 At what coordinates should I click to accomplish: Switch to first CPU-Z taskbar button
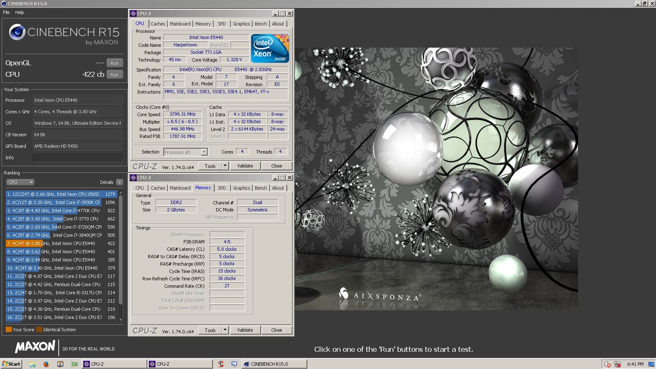pyautogui.click(x=114, y=364)
